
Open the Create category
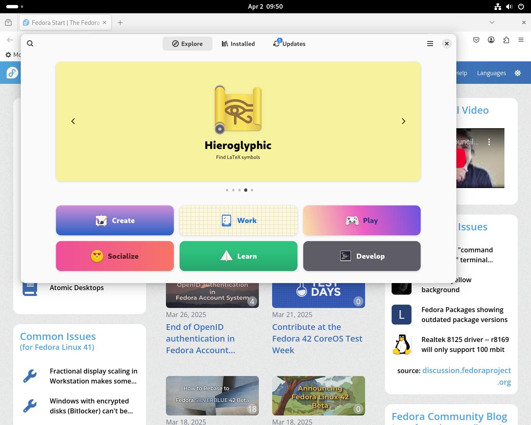pyautogui.click(x=115, y=220)
